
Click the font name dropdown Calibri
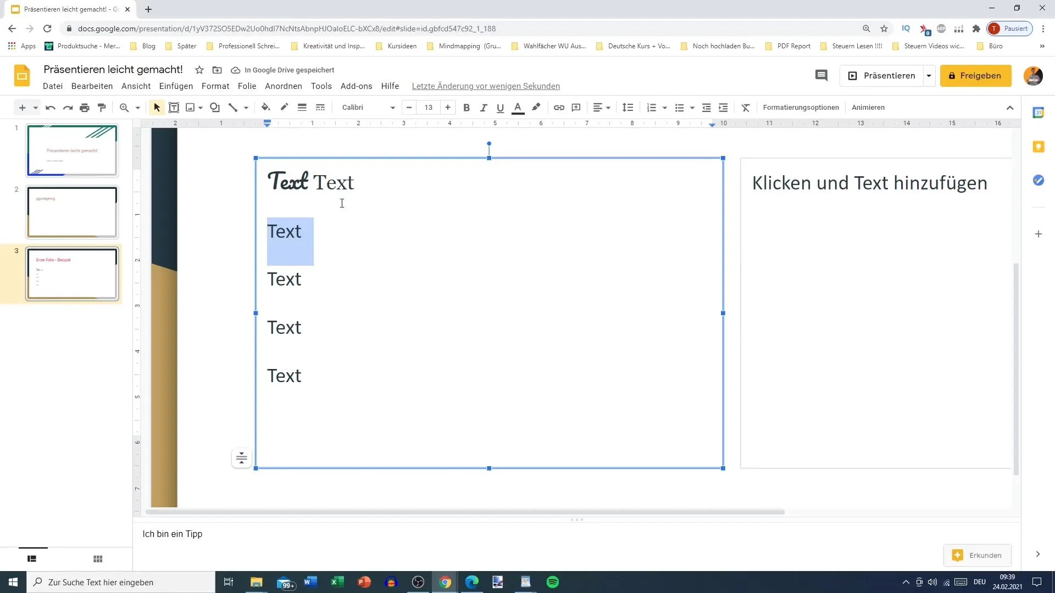coord(367,107)
